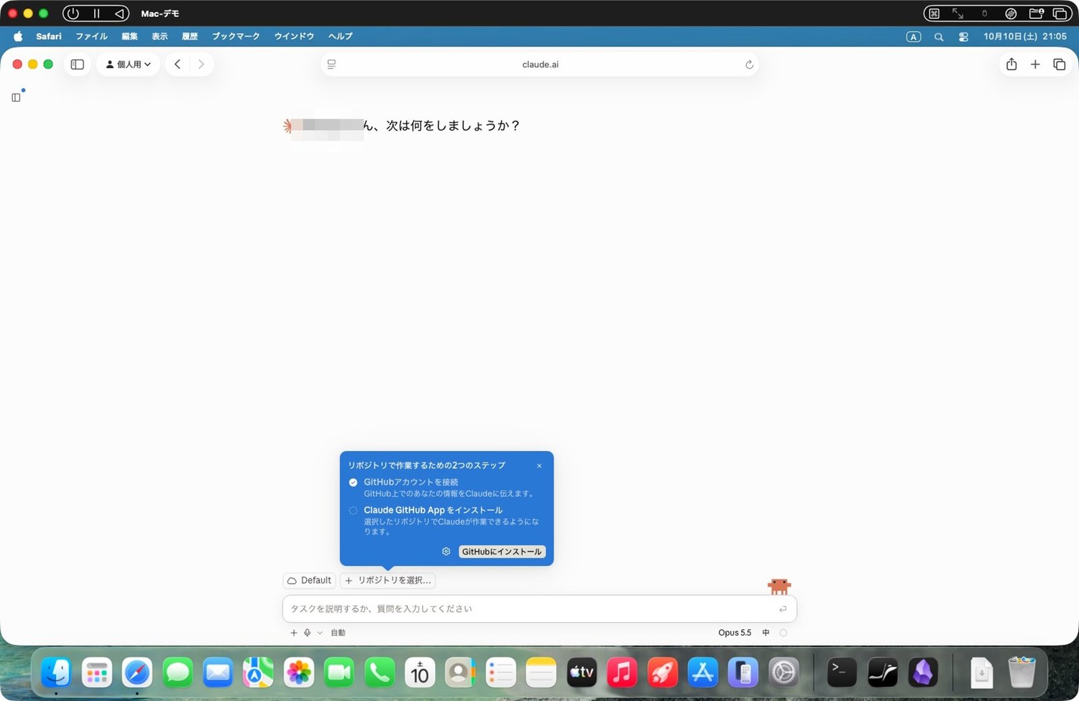Close the repository steps popup

(539, 466)
